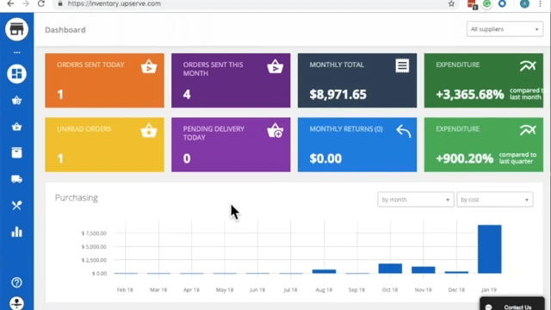Open the by month dropdown
The image size is (551, 310).
click(415, 199)
